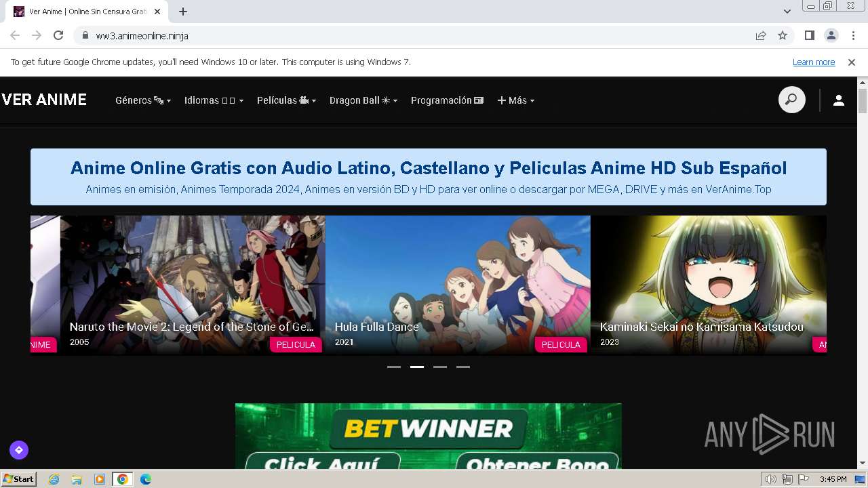
Task: Open the Action Center flag tray icon
Action: tap(803, 479)
